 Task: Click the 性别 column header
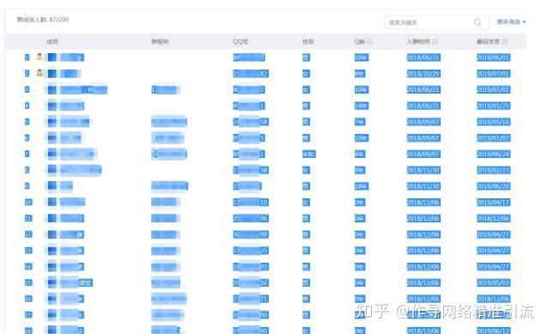click(308, 41)
